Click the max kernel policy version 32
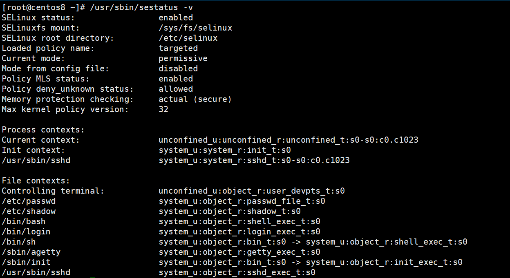The height and width of the screenshot is (278, 510). click(x=163, y=109)
